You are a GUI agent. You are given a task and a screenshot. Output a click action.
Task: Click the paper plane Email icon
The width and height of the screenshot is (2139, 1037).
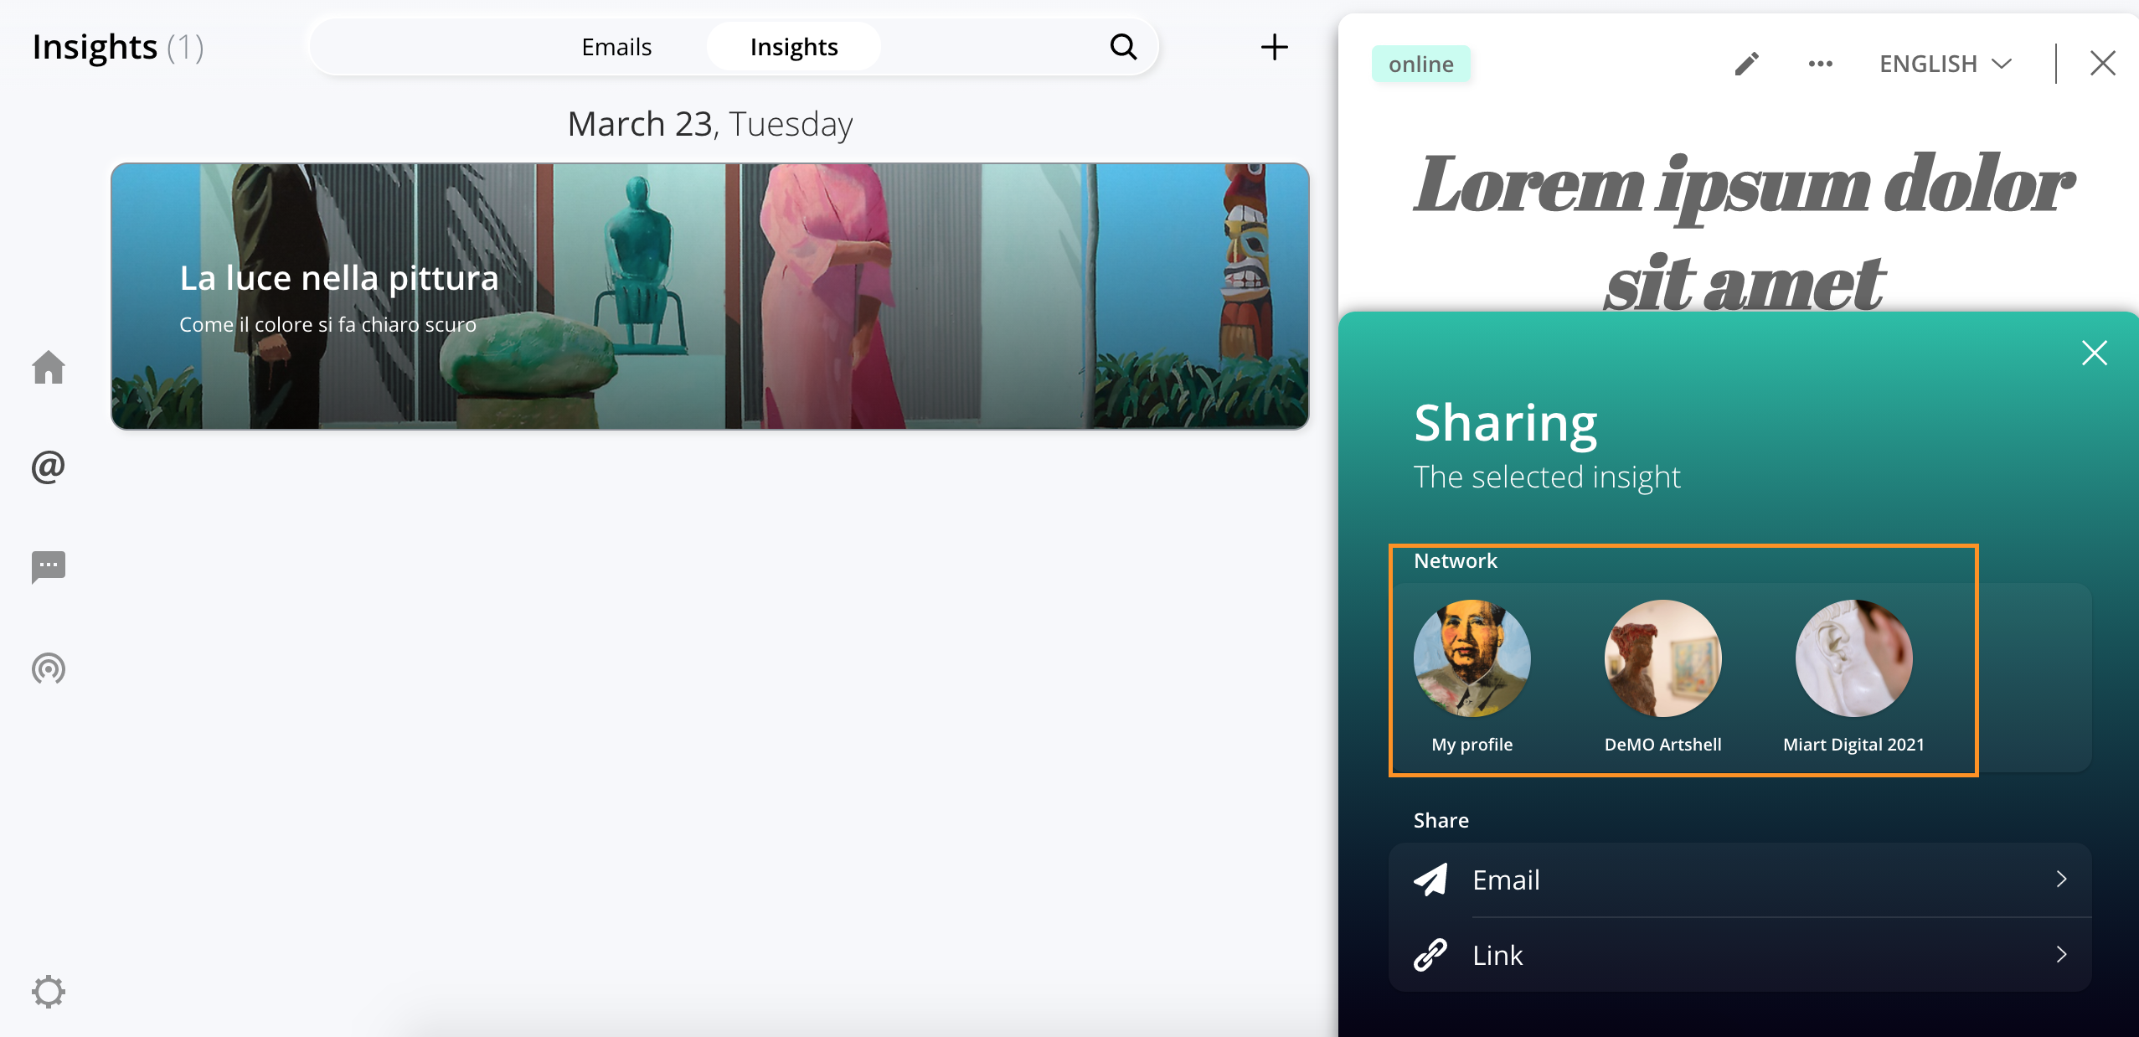point(1430,880)
